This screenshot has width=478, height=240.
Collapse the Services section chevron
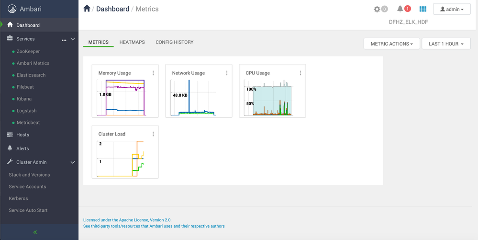pos(73,39)
